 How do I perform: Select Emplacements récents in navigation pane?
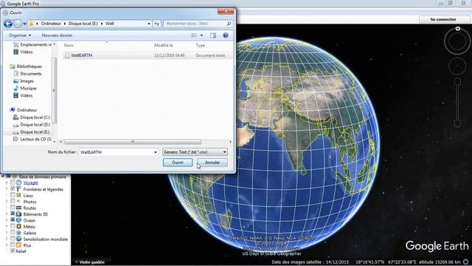tap(32, 44)
